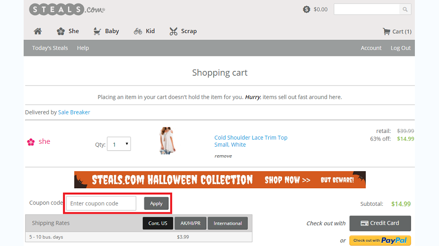Image resolution: width=439 pixels, height=246 pixels.
Task: Open the Account page
Action: (371, 48)
